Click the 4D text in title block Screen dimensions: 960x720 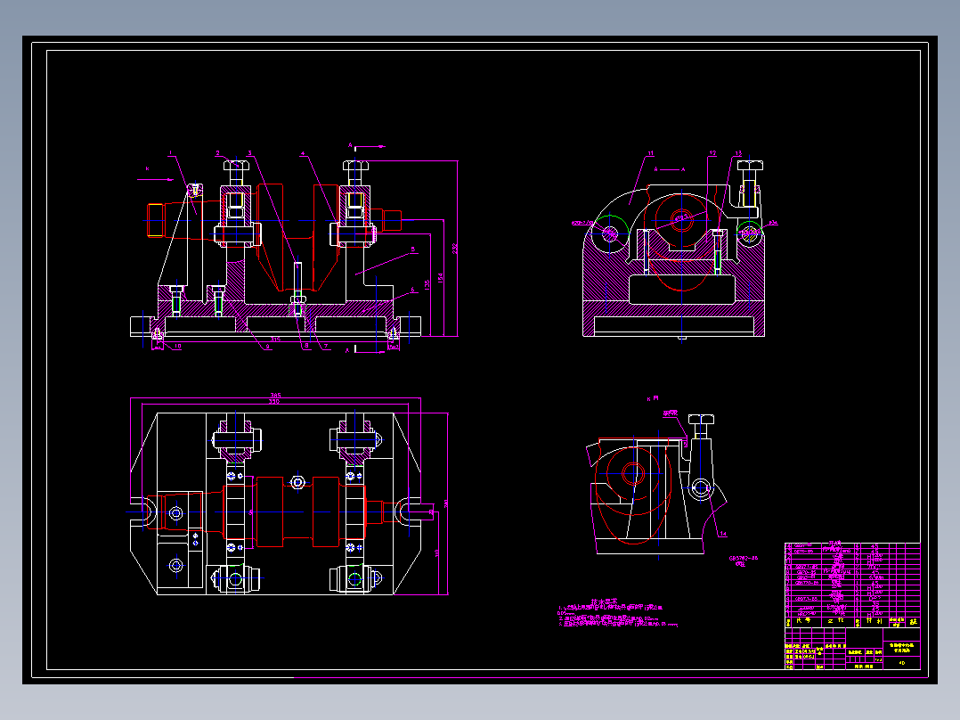pyautogui.click(x=902, y=663)
